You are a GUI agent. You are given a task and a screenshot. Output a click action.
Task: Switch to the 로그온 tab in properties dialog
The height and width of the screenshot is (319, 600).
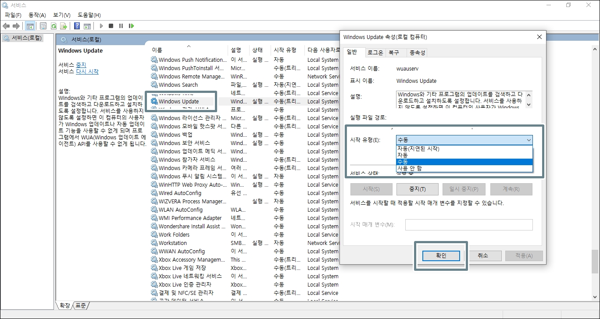pyautogui.click(x=375, y=53)
